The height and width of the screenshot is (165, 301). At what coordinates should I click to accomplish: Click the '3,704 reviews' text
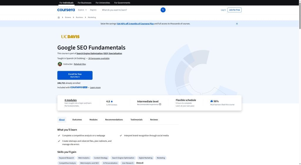point(112,105)
